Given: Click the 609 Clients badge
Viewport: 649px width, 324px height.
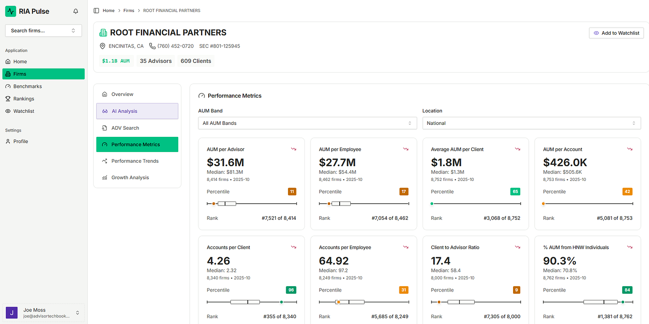Looking at the screenshot, I should 196,61.
